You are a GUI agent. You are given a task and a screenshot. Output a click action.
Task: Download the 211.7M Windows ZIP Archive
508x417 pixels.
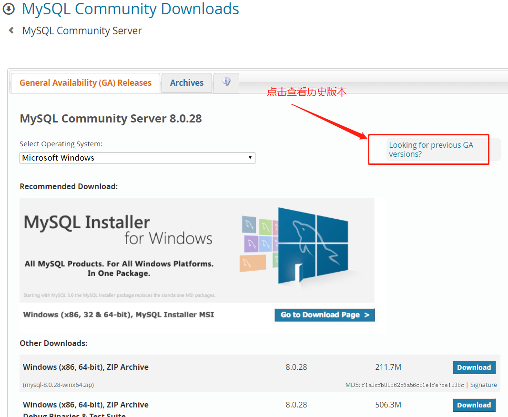pos(474,367)
